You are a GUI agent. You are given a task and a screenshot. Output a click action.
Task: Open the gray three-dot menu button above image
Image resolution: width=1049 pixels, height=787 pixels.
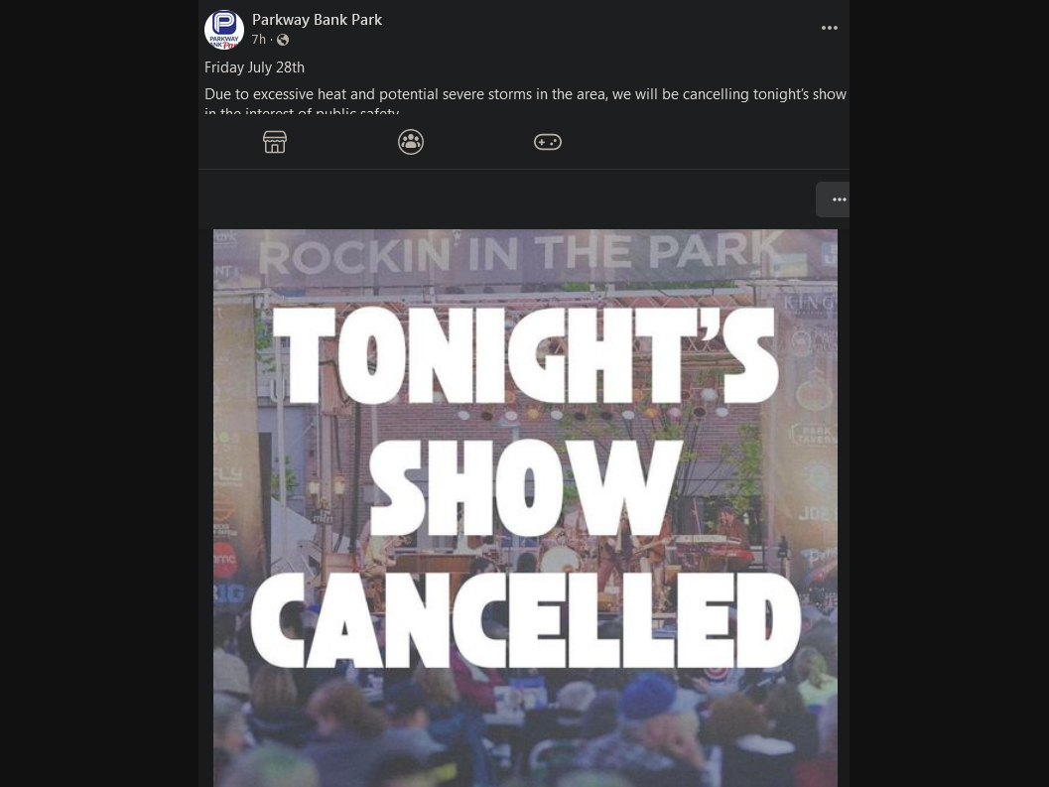tap(833, 199)
